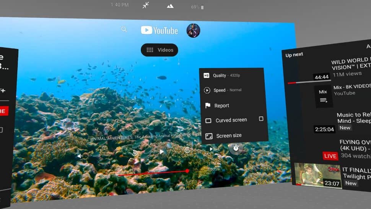Open the Screen size option

pos(228,136)
